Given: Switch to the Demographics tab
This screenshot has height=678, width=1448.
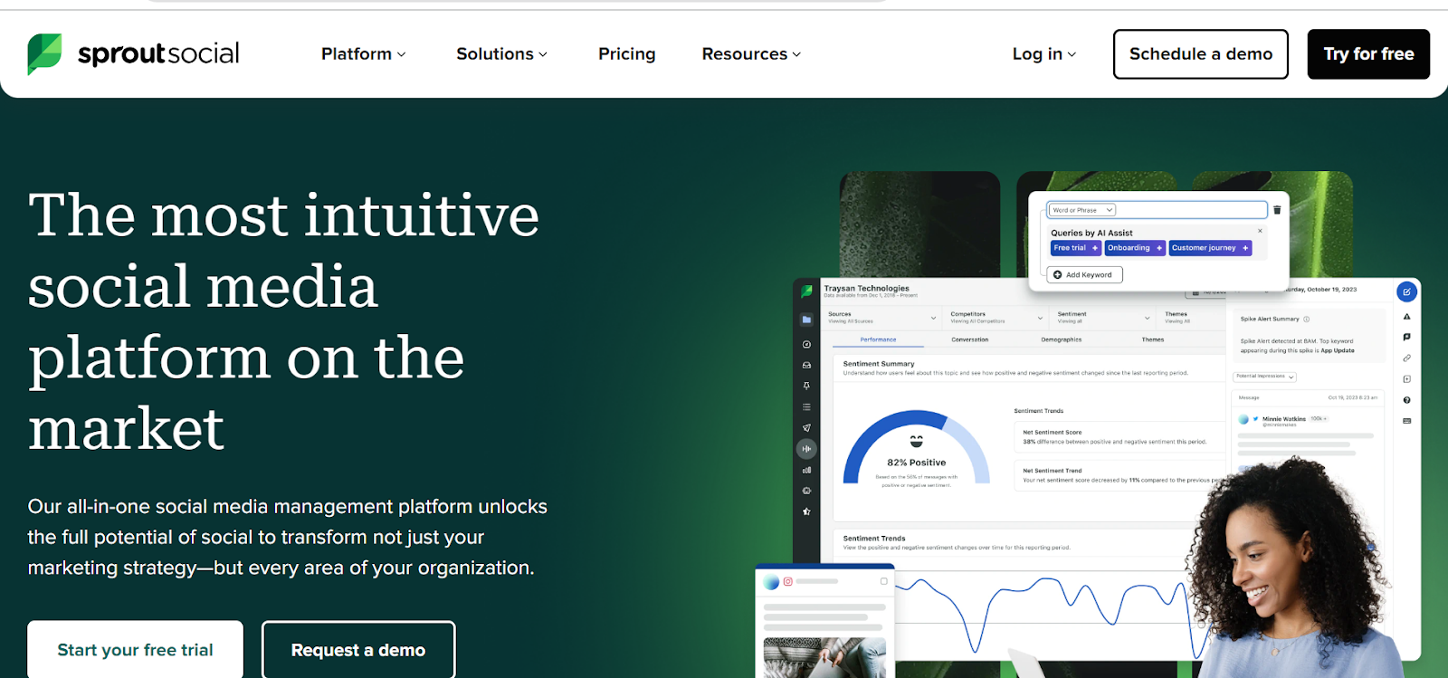Looking at the screenshot, I should (x=1062, y=339).
